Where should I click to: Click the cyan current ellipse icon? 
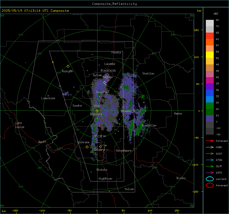(x=210, y=179)
